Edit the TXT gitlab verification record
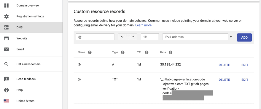261x109 pixels. coord(245,80)
